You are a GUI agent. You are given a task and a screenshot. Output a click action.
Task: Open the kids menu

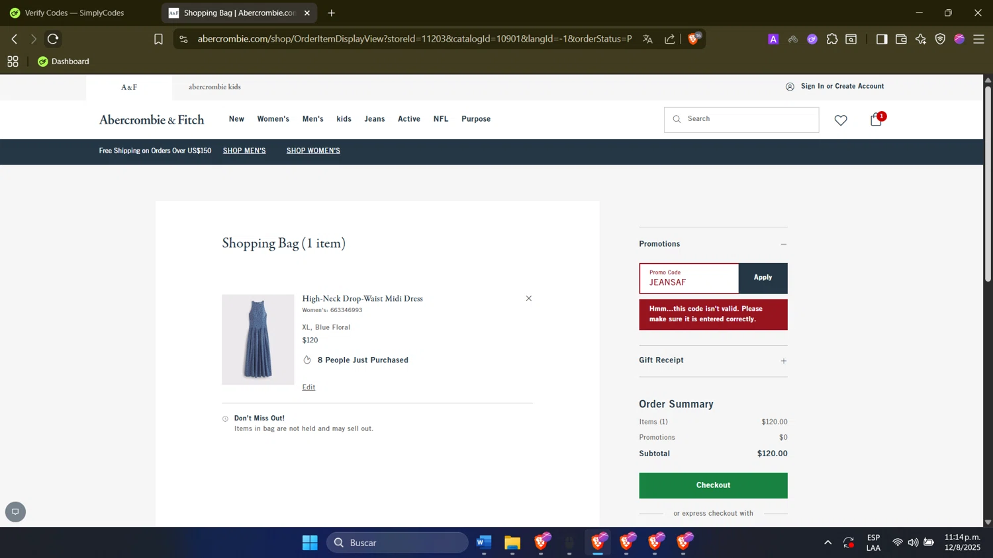click(x=344, y=119)
